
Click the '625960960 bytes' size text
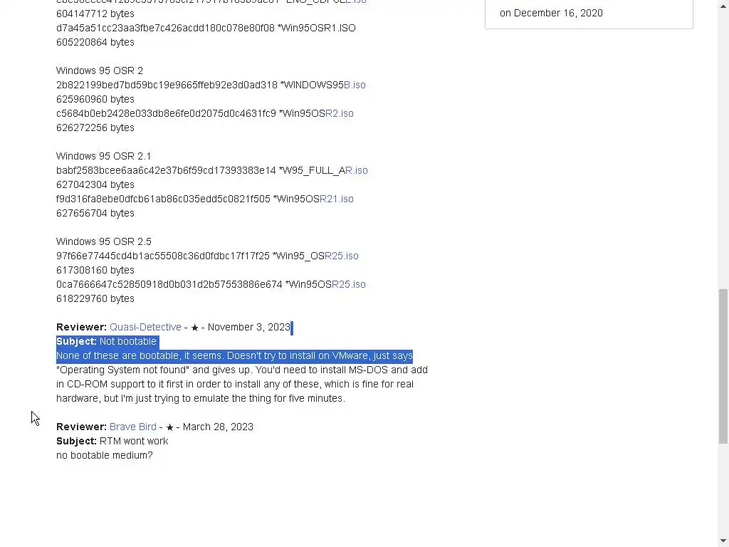click(95, 99)
